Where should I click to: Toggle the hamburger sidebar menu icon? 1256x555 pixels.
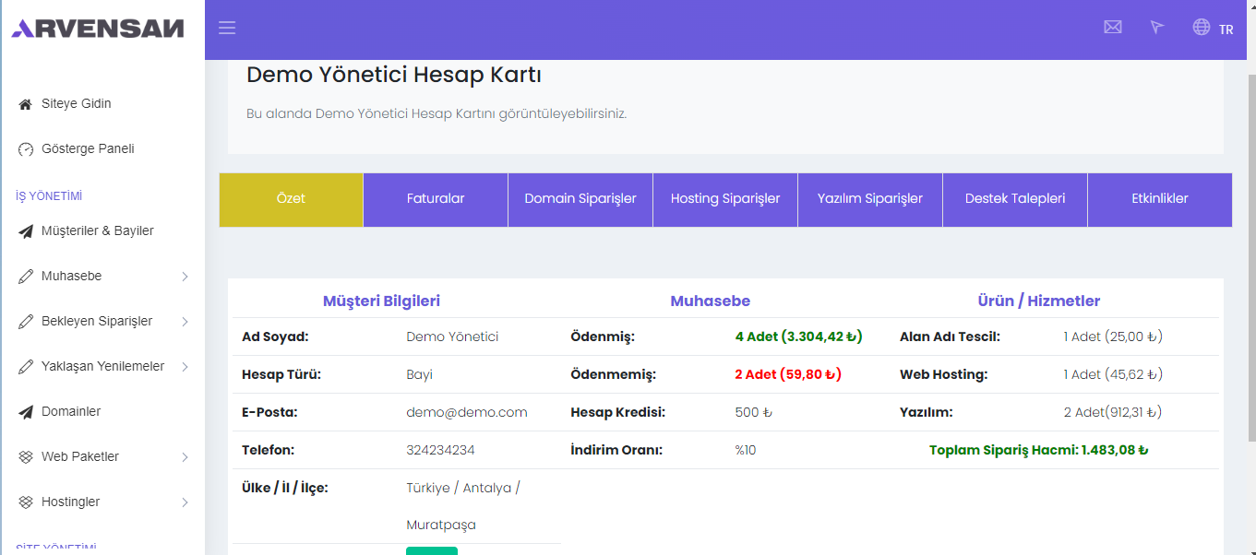[x=227, y=28]
